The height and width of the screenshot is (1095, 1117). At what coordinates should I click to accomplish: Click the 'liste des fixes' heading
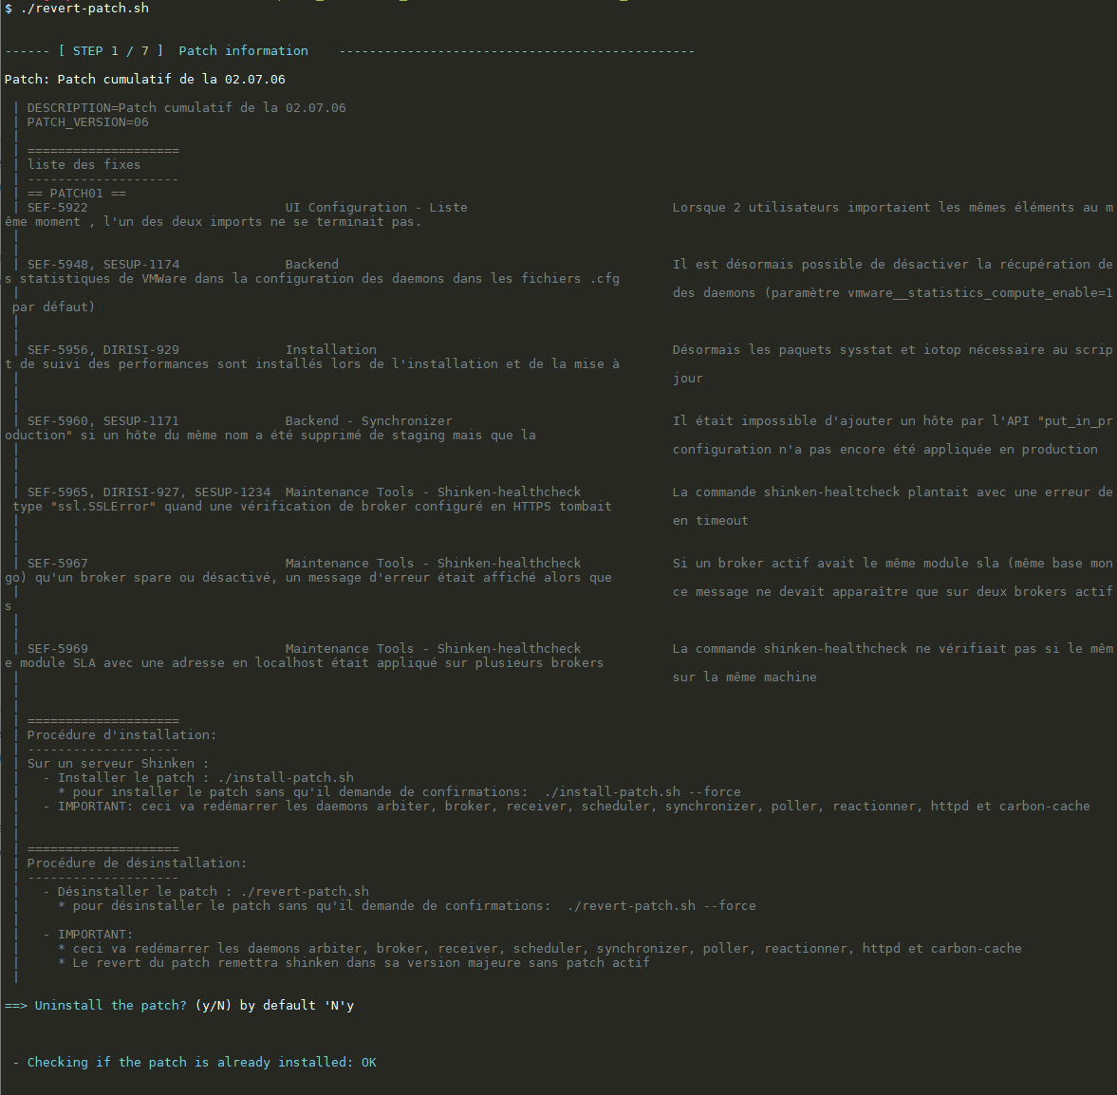pyautogui.click(x=84, y=165)
